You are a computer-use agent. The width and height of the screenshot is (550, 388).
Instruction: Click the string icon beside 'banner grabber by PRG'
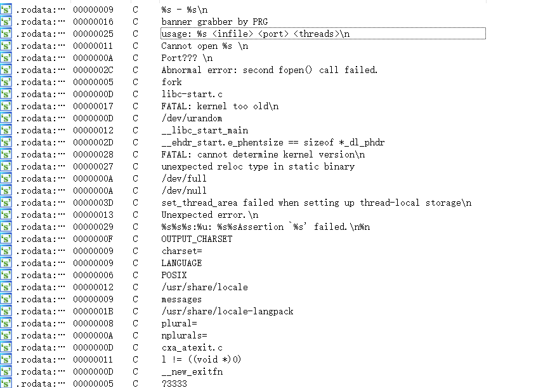pyautogui.click(x=6, y=22)
